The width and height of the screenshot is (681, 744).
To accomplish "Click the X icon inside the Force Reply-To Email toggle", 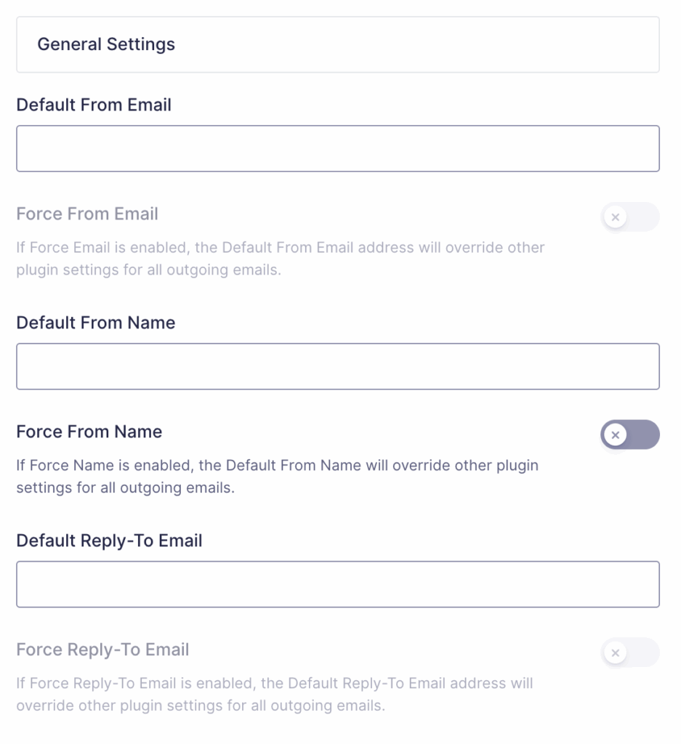I will pyautogui.click(x=615, y=652).
